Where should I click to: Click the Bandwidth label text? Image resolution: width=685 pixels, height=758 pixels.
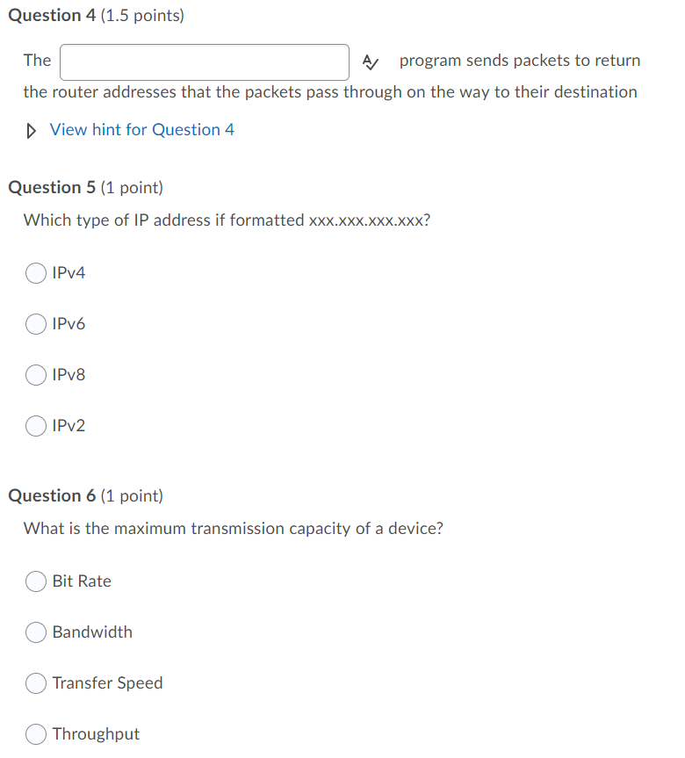click(x=92, y=632)
